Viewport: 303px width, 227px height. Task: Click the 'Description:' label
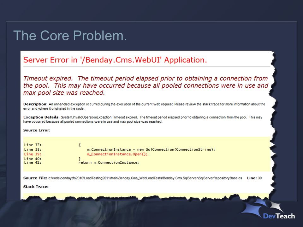(35, 104)
